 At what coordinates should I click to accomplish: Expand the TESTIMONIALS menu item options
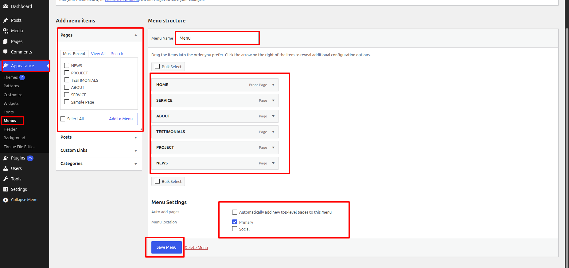(x=273, y=132)
